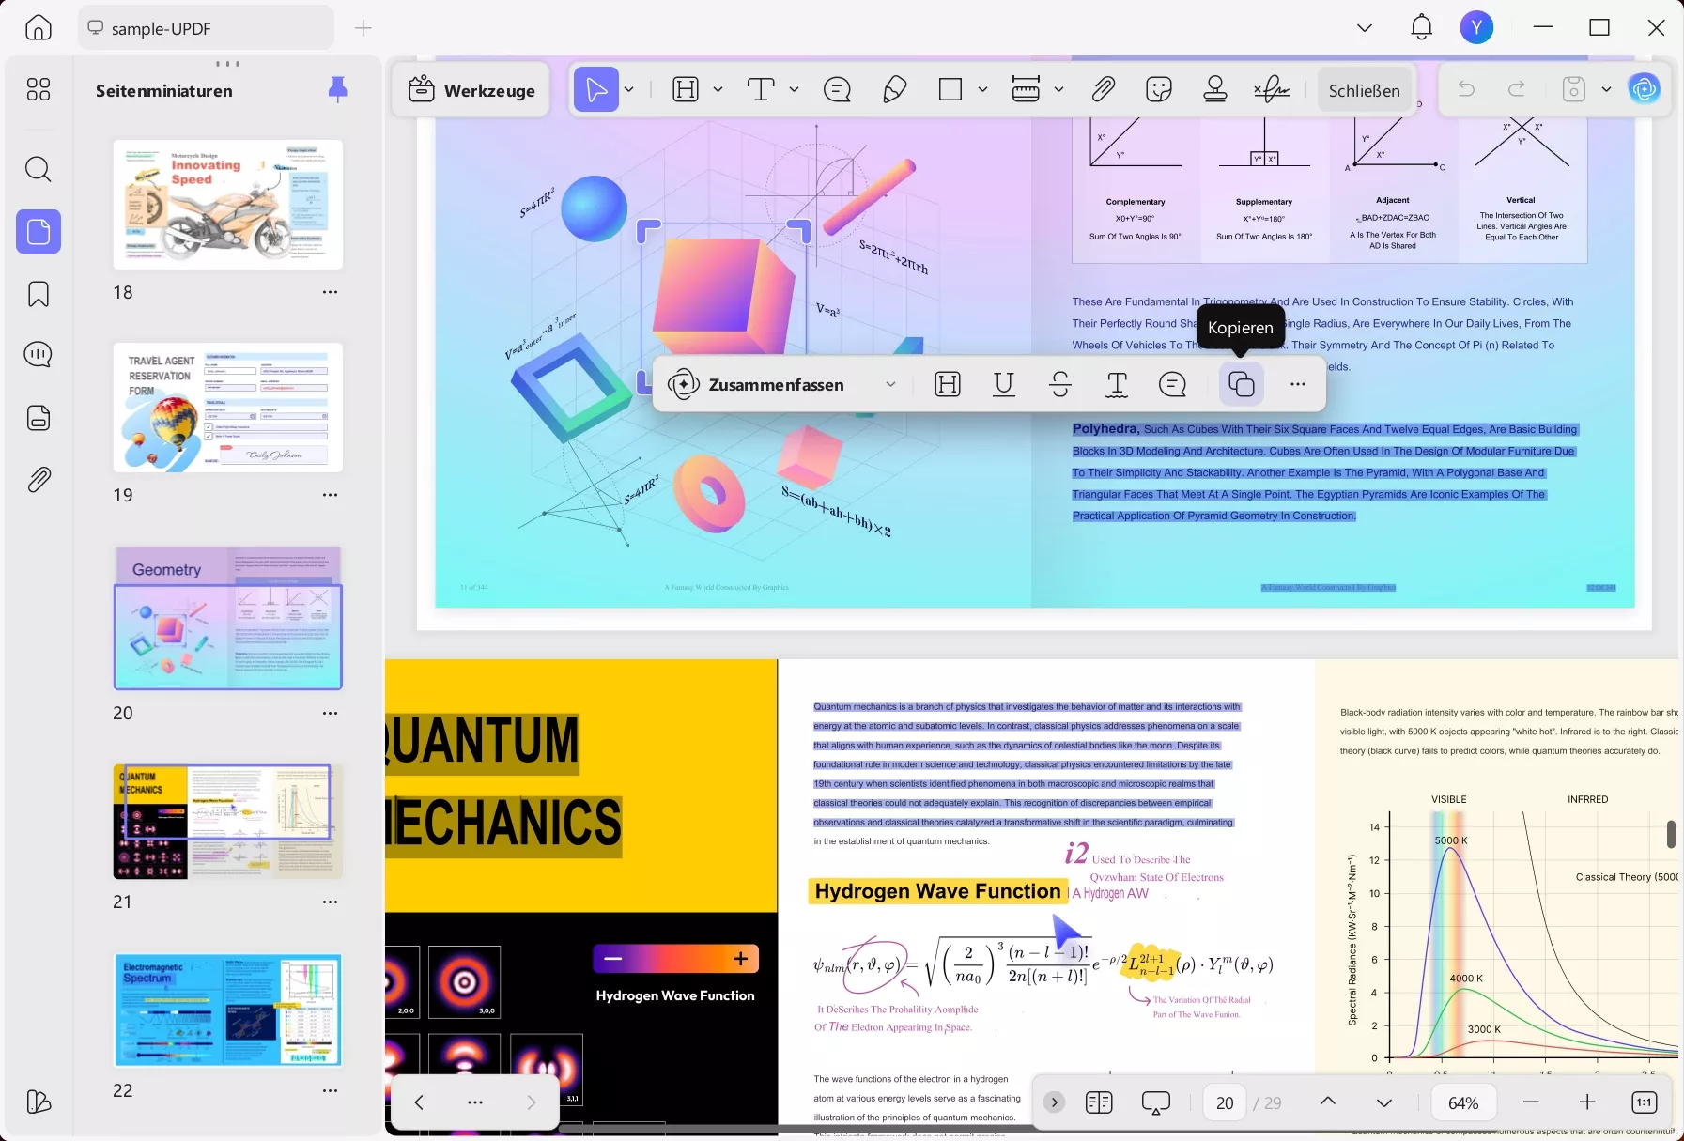Switch to the sample-UPDF tab
Image resolution: width=1684 pixels, height=1141 pixels.
(206, 28)
